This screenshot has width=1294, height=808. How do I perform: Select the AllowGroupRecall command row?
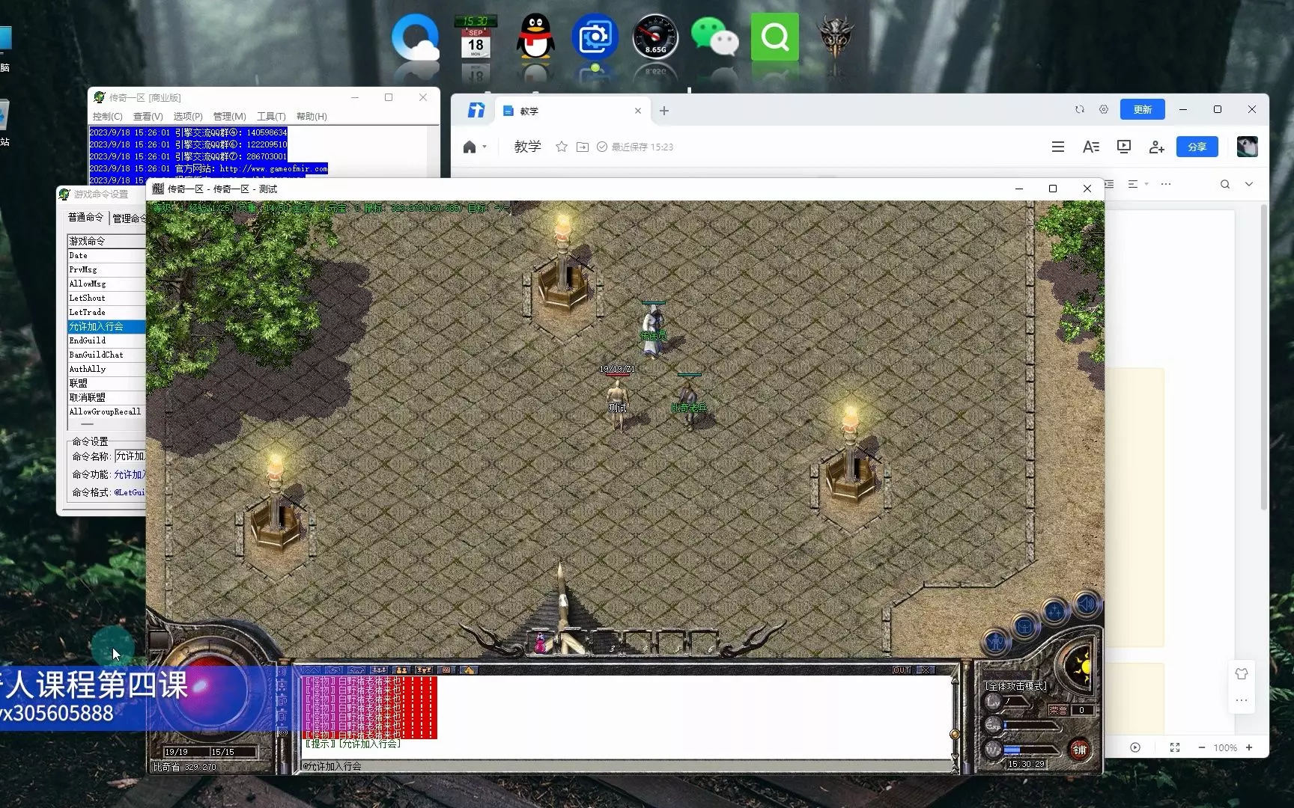click(106, 411)
